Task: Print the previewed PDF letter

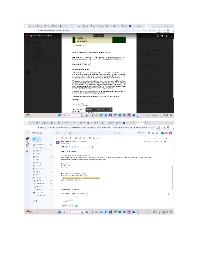Action: (x=162, y=36)
